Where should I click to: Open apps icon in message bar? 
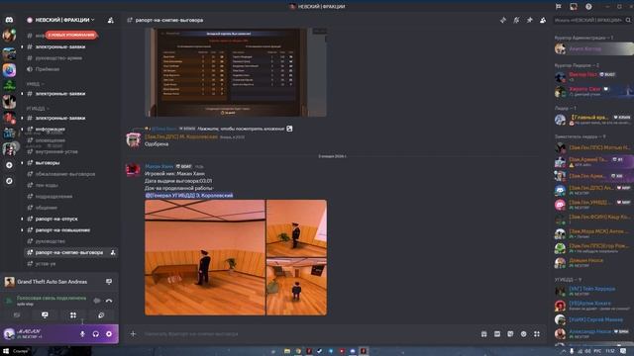(537, 334)
